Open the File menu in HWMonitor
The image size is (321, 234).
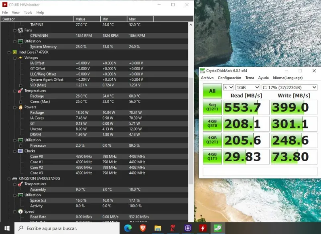point(5,12)
